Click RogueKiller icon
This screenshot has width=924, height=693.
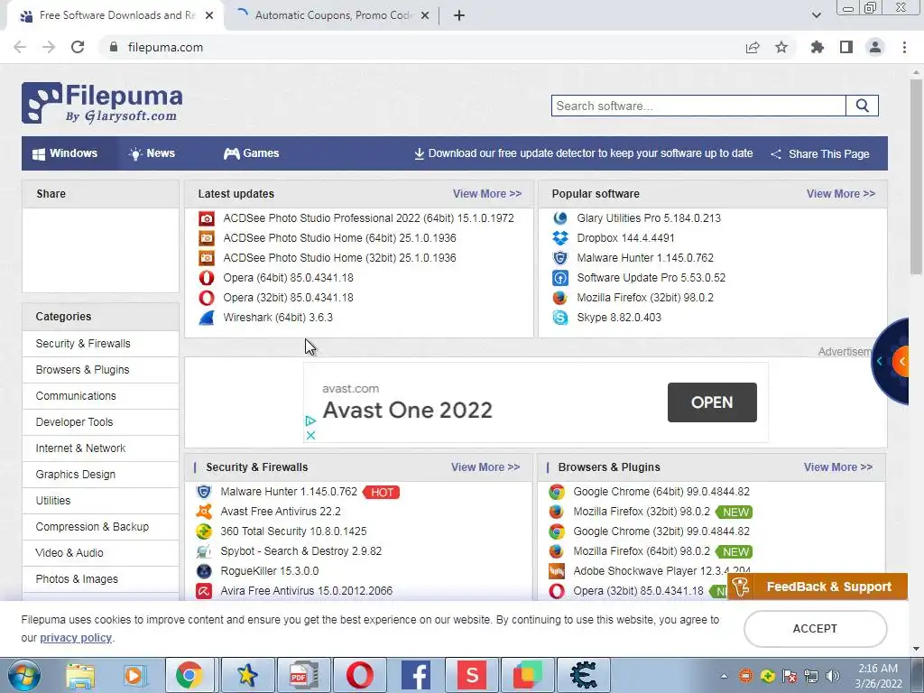click(204, 571)
